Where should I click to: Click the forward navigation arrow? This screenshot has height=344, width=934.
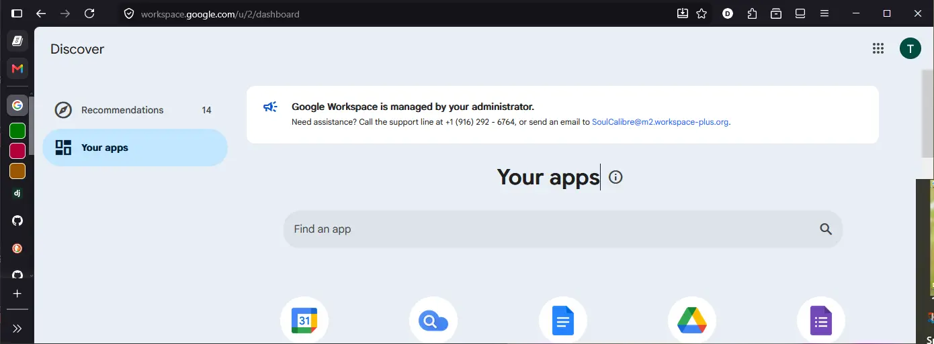65,13
